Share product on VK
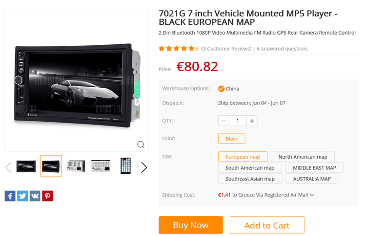This screenshot has width=366, height=237. [x=35, y=196]
